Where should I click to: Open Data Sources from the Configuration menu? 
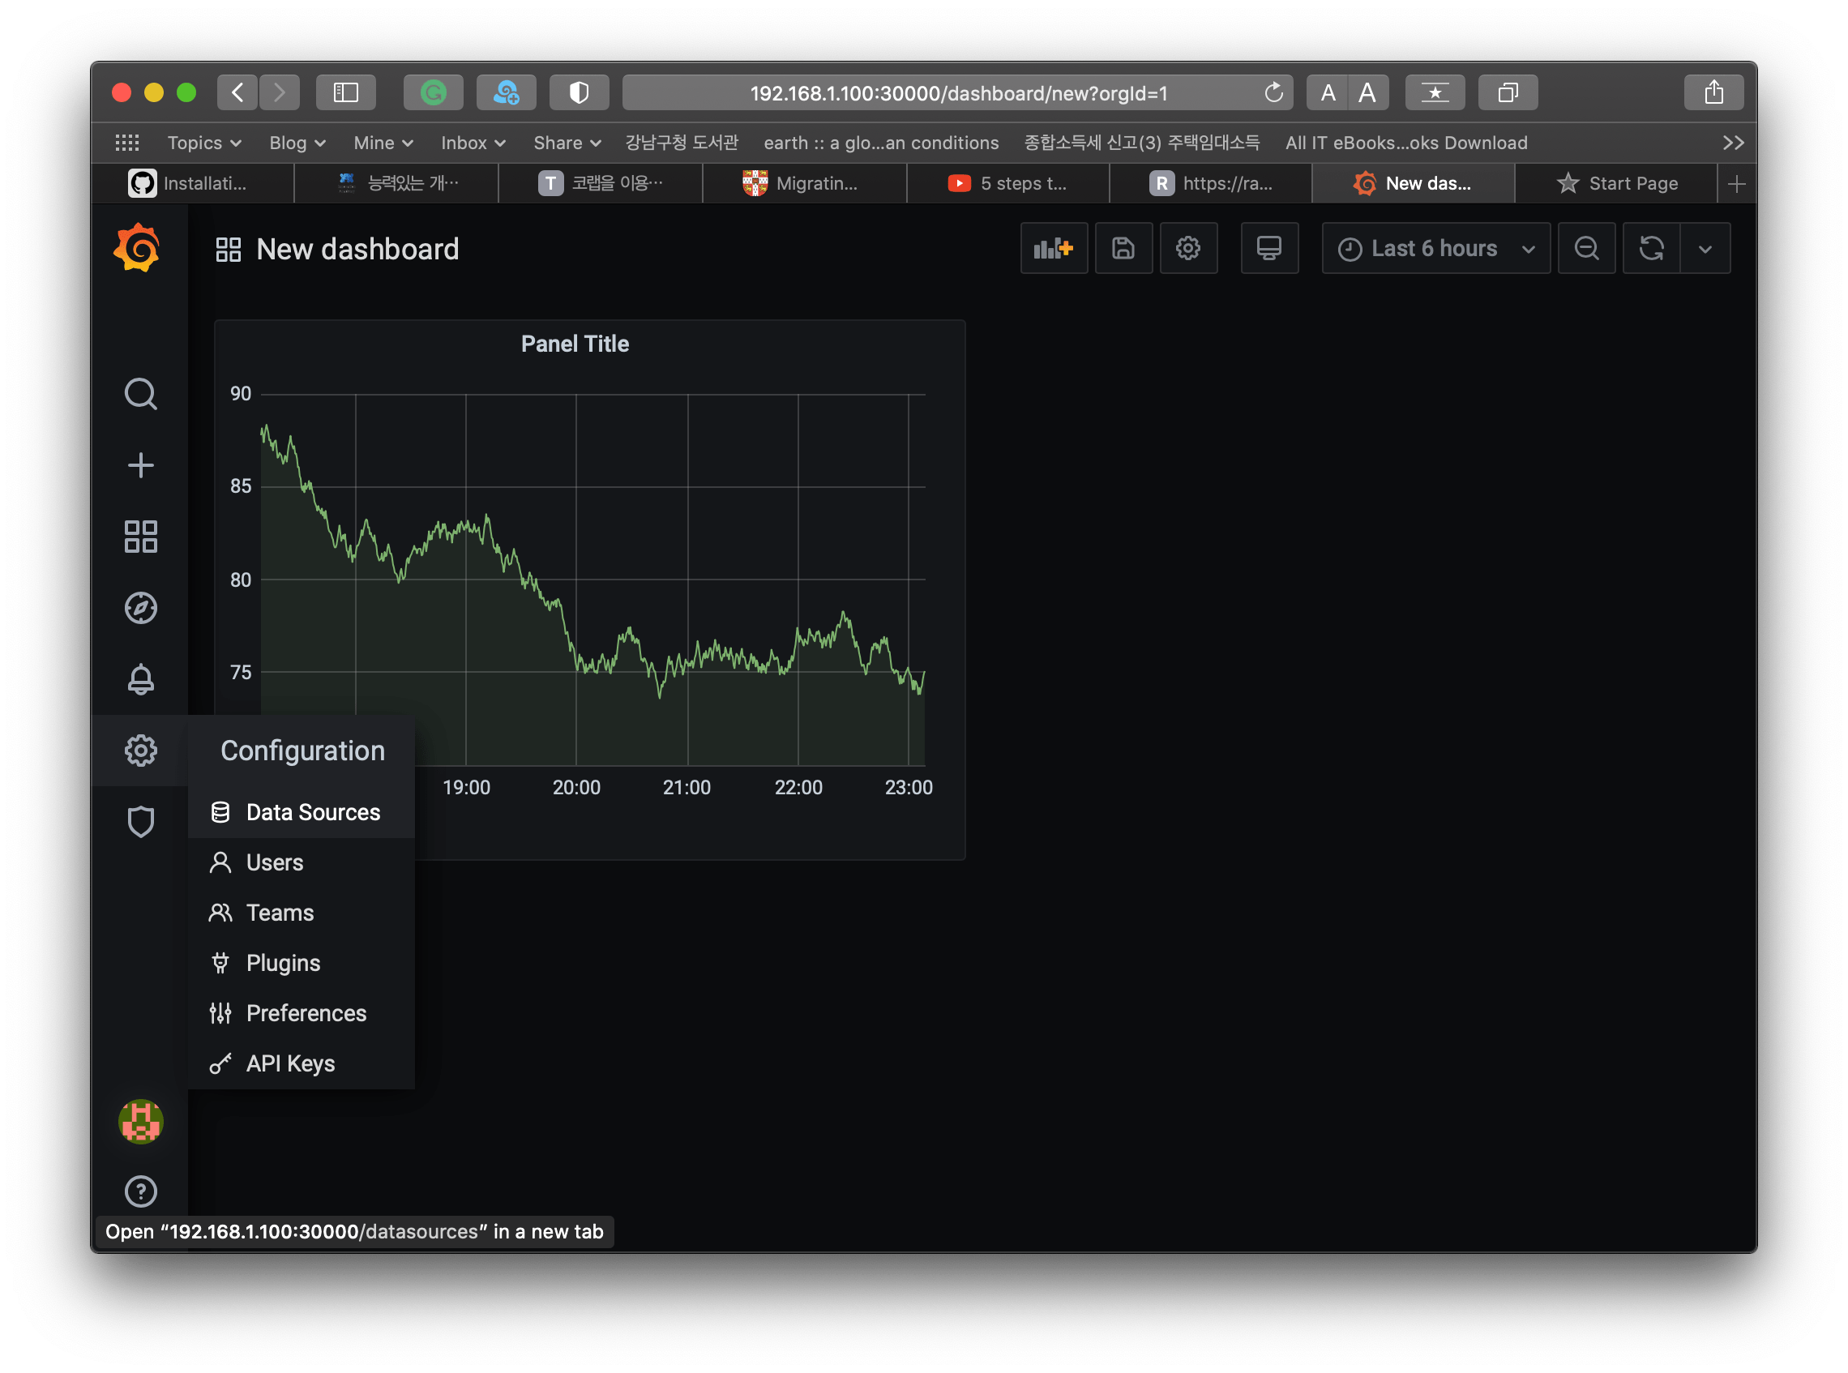pyautogui.click(x=313, y=811)
